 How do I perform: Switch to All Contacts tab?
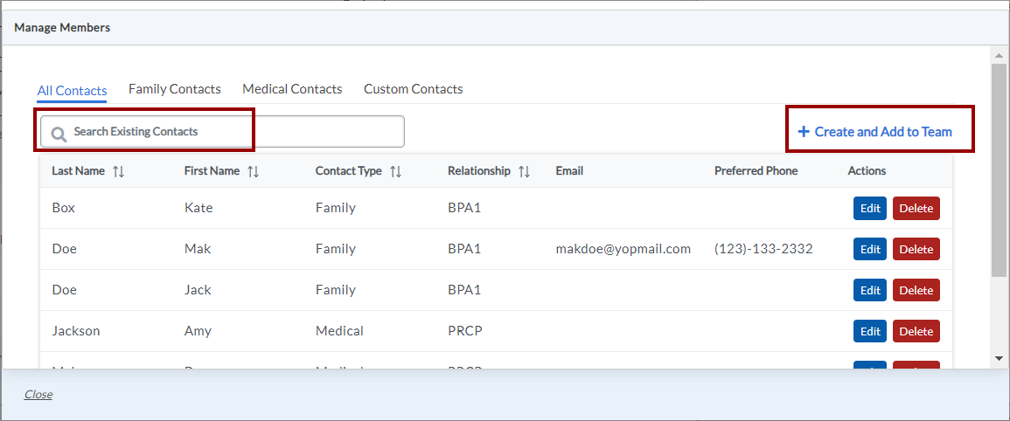(x=72, y=91)
